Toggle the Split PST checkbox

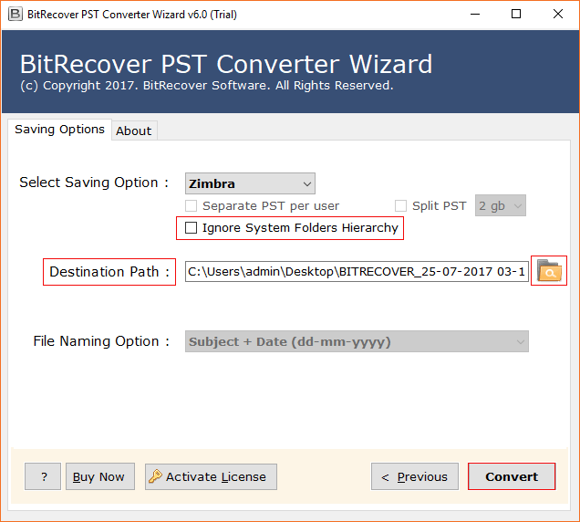click(400, 206)
